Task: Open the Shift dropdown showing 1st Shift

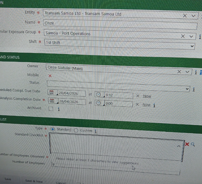Action: click(x=120, y=44)
